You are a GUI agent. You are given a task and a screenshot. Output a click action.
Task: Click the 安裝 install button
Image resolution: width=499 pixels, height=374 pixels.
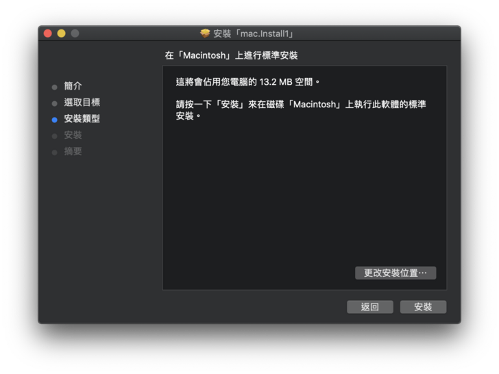423,307
